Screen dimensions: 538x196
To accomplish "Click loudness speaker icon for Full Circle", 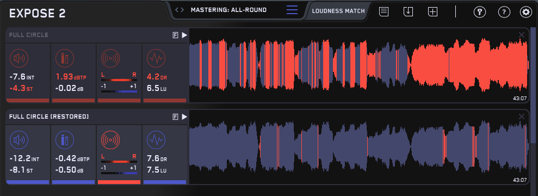I will pyautogui.click(x=19, y=58).
